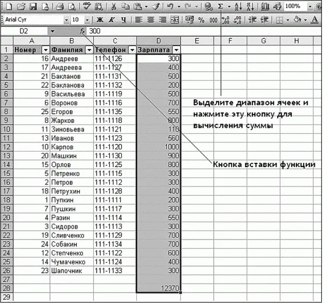Click the AutoSum sigma button

click(221, 6)
